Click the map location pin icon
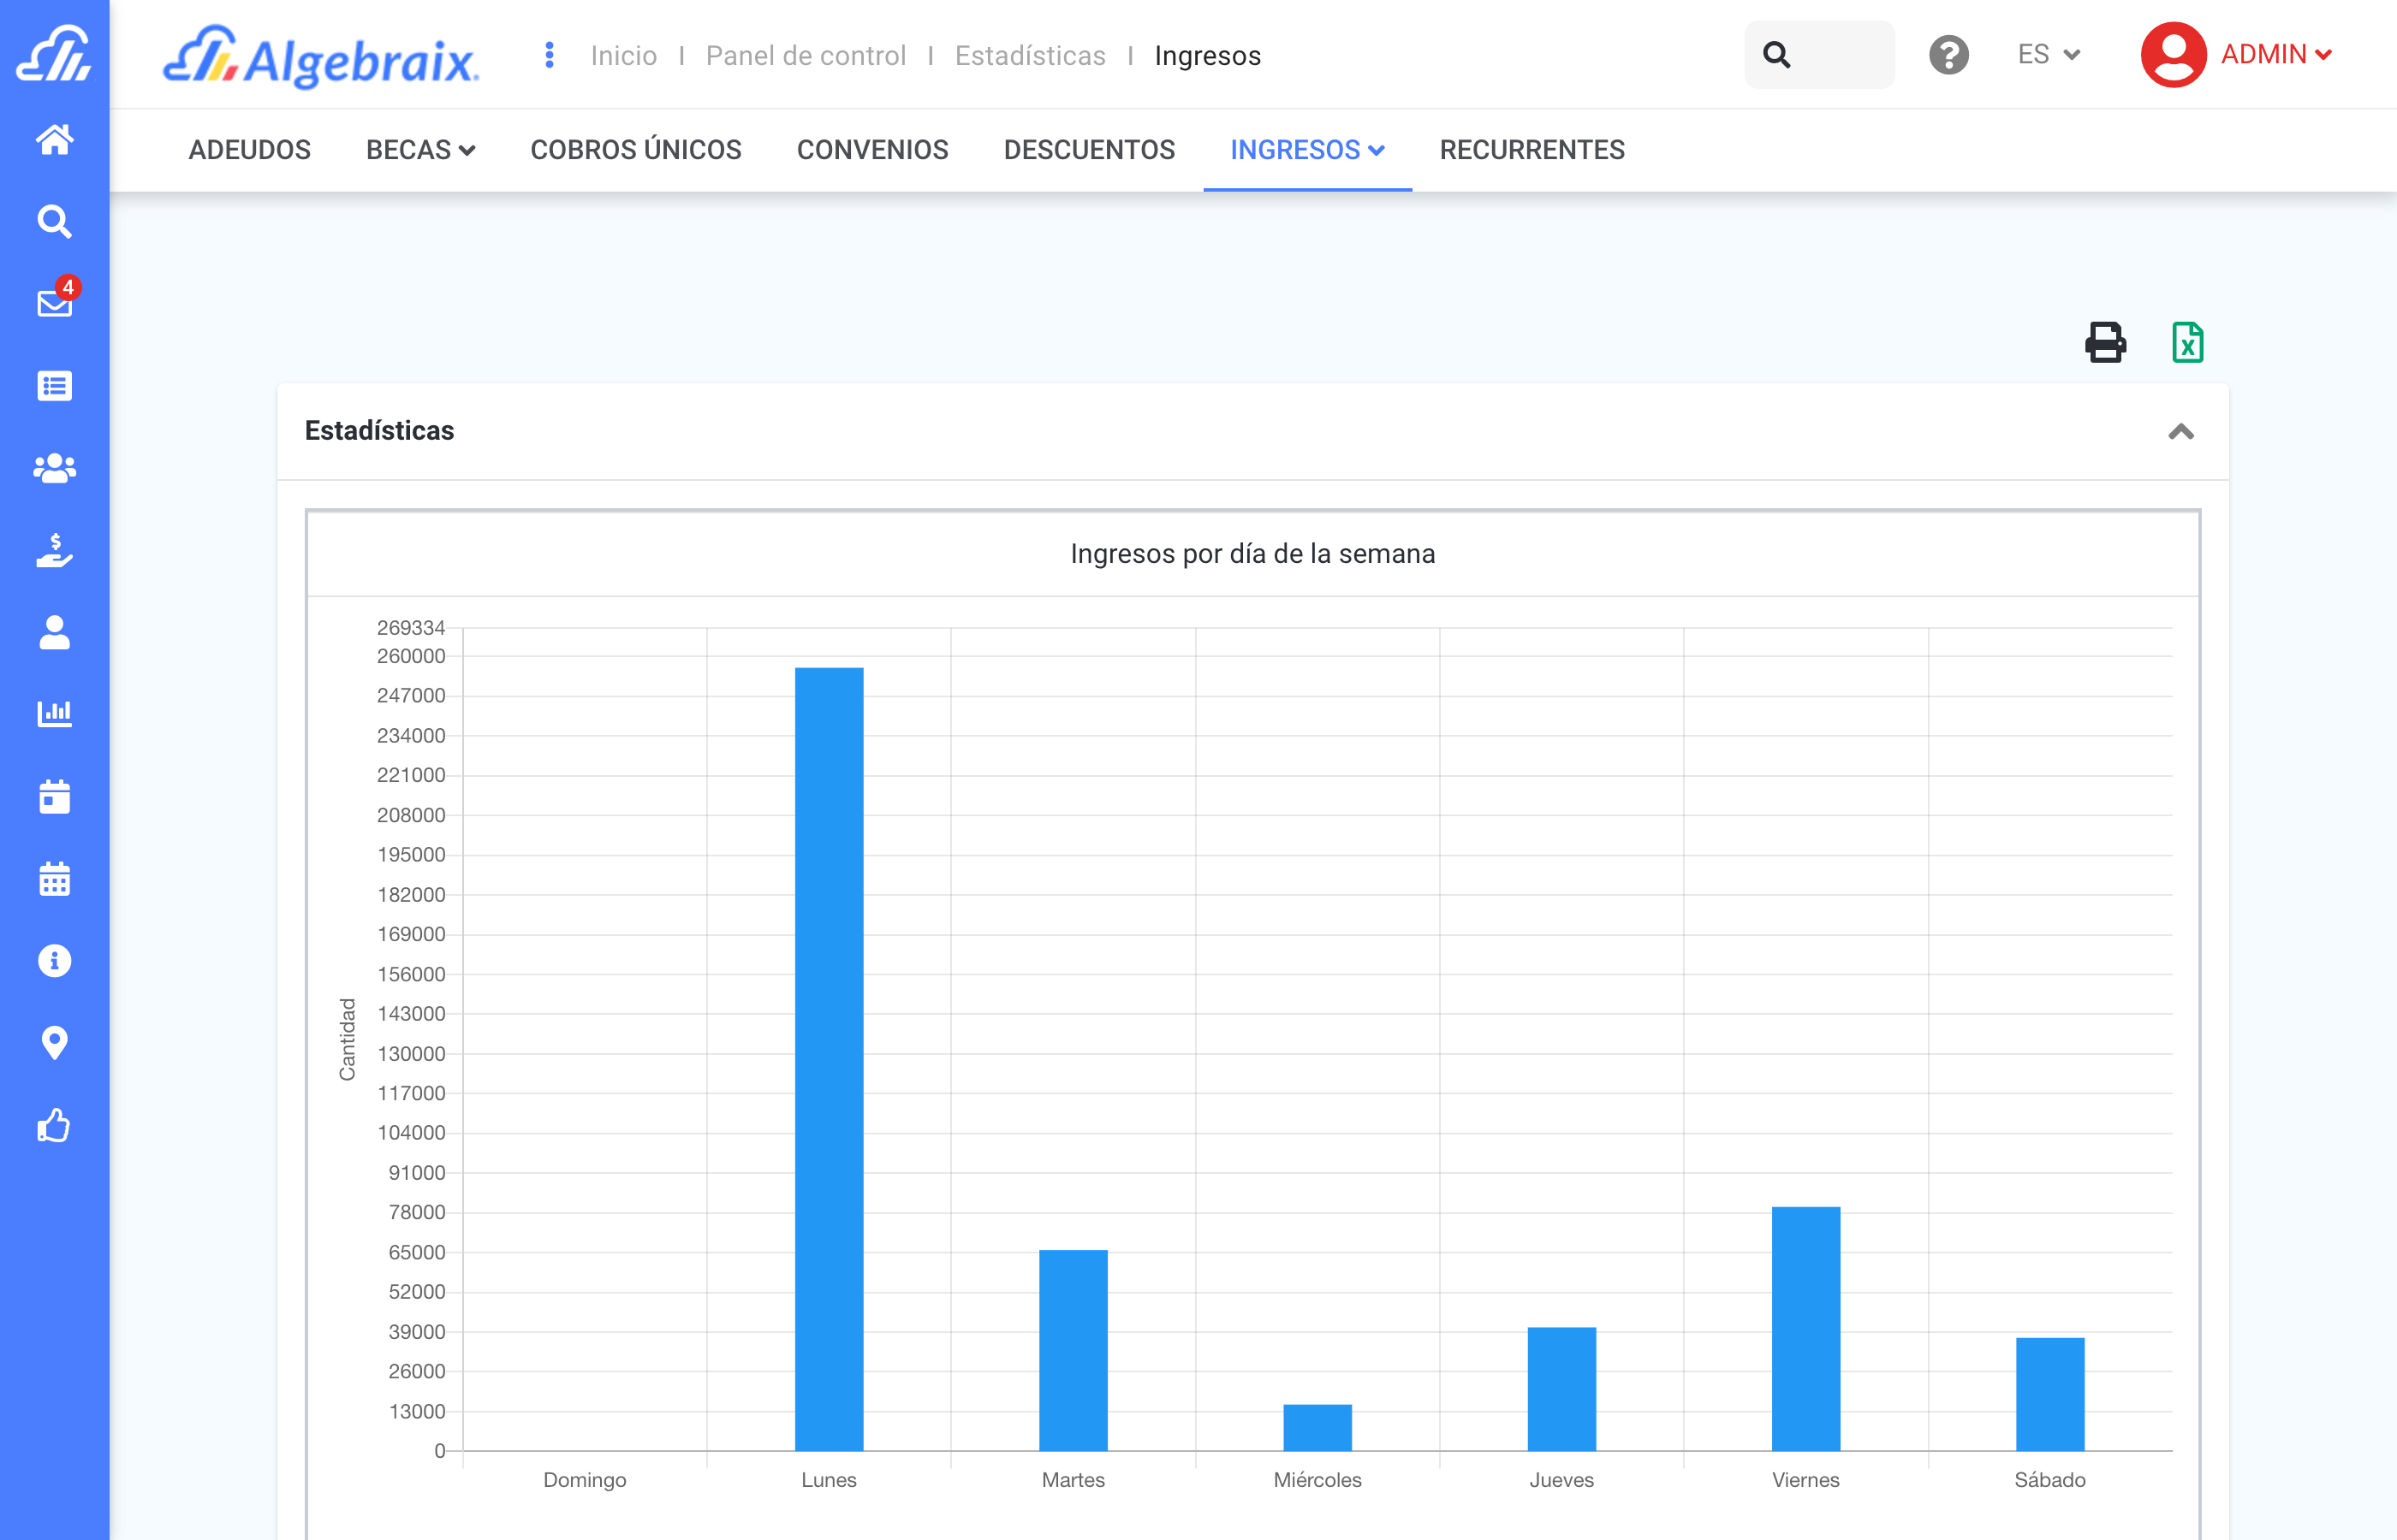The width and height of the screenshot is (2397, 1540). click(54, 1042)
